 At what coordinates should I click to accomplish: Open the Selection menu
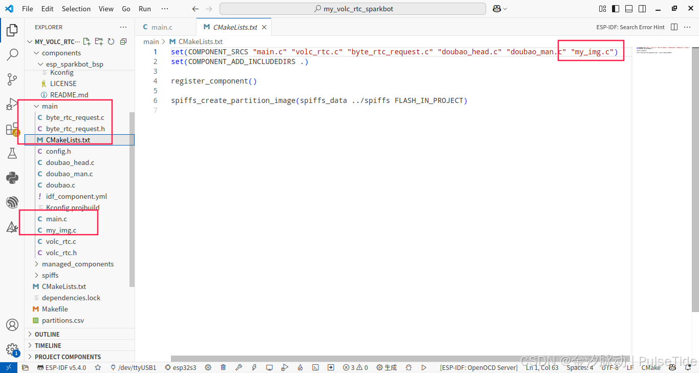tap(76, 9)
